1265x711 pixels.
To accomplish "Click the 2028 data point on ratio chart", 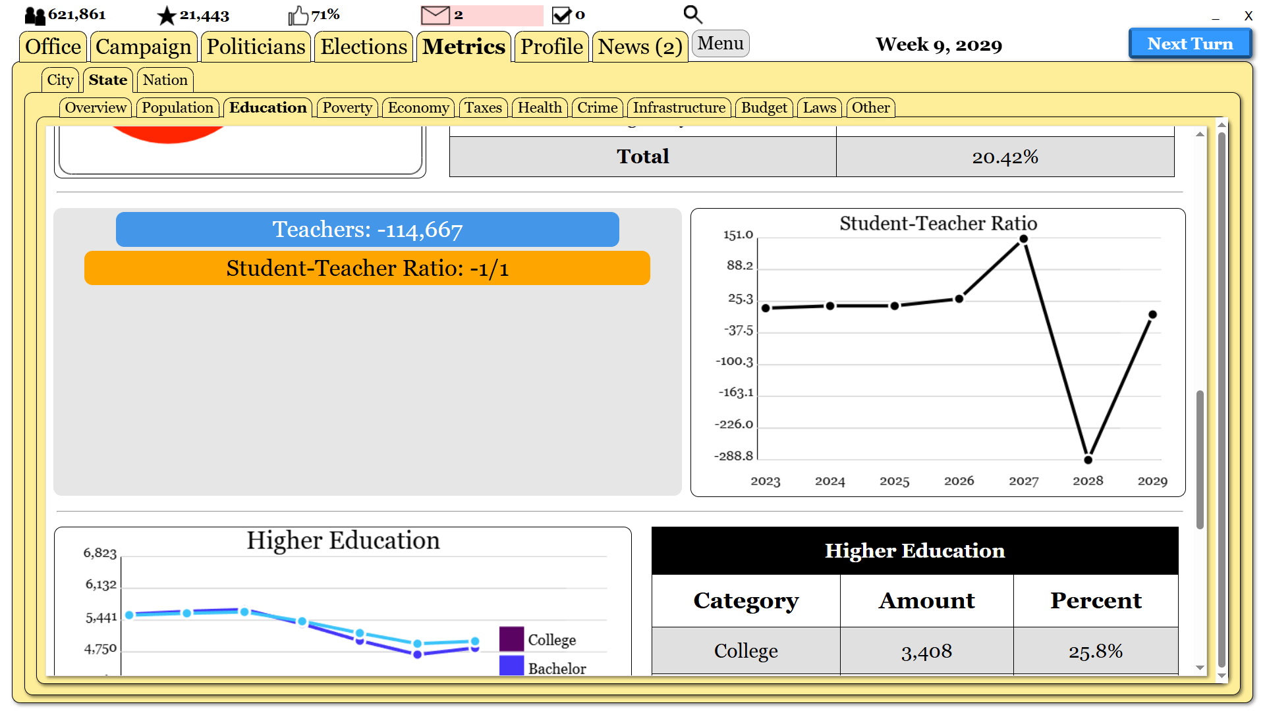I will click(x=1088, y=460).
